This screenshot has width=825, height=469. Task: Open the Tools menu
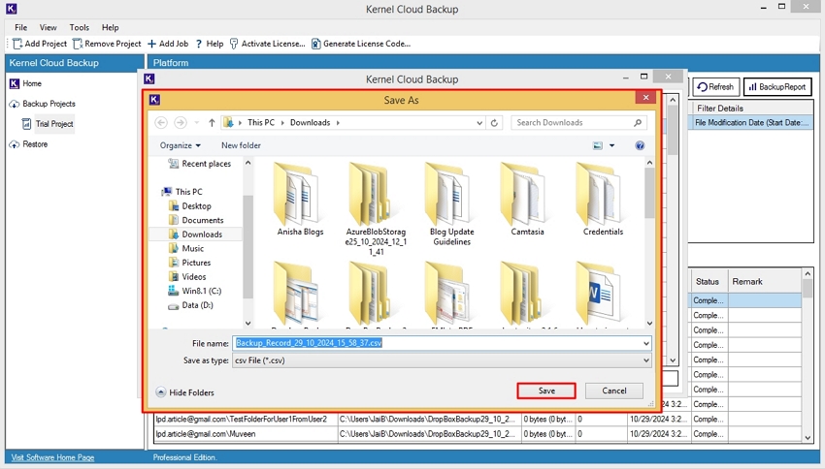[79, 28]
